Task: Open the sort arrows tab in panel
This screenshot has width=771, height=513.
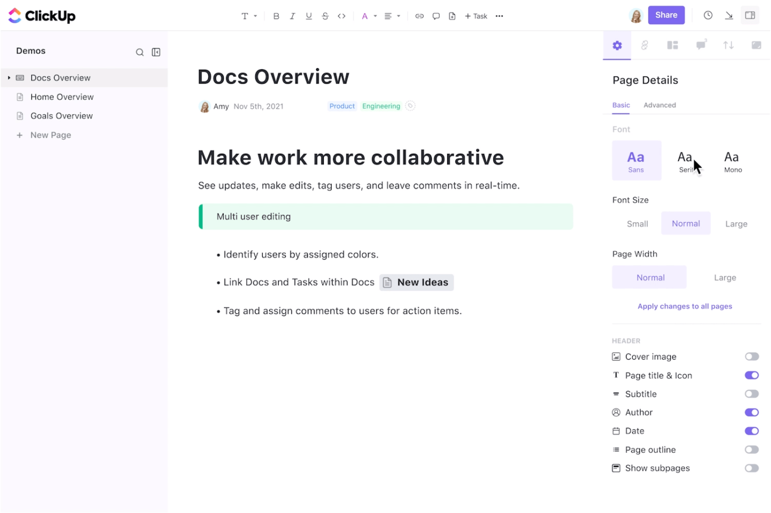Action: tap(729, 45)
